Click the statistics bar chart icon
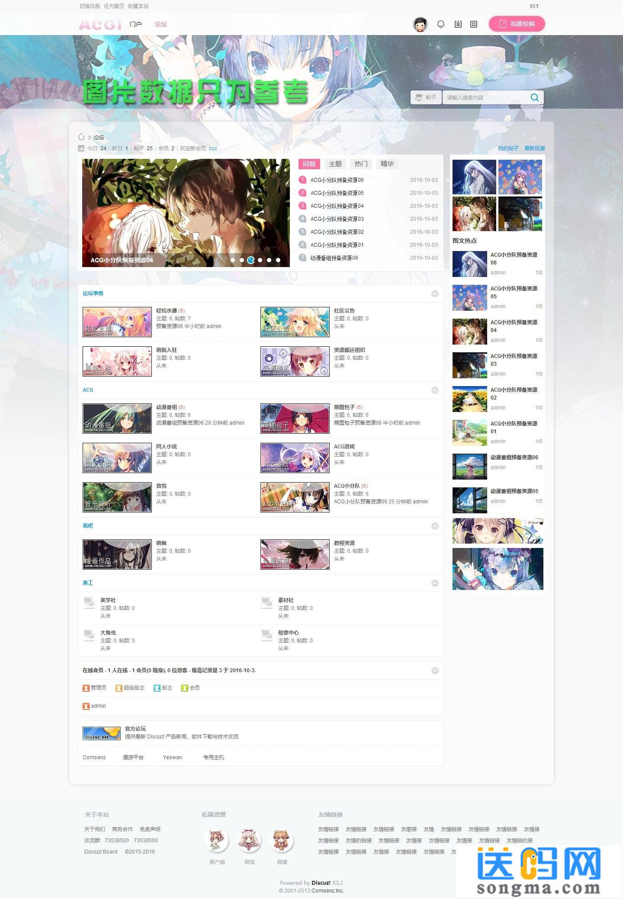 point(81,148)
